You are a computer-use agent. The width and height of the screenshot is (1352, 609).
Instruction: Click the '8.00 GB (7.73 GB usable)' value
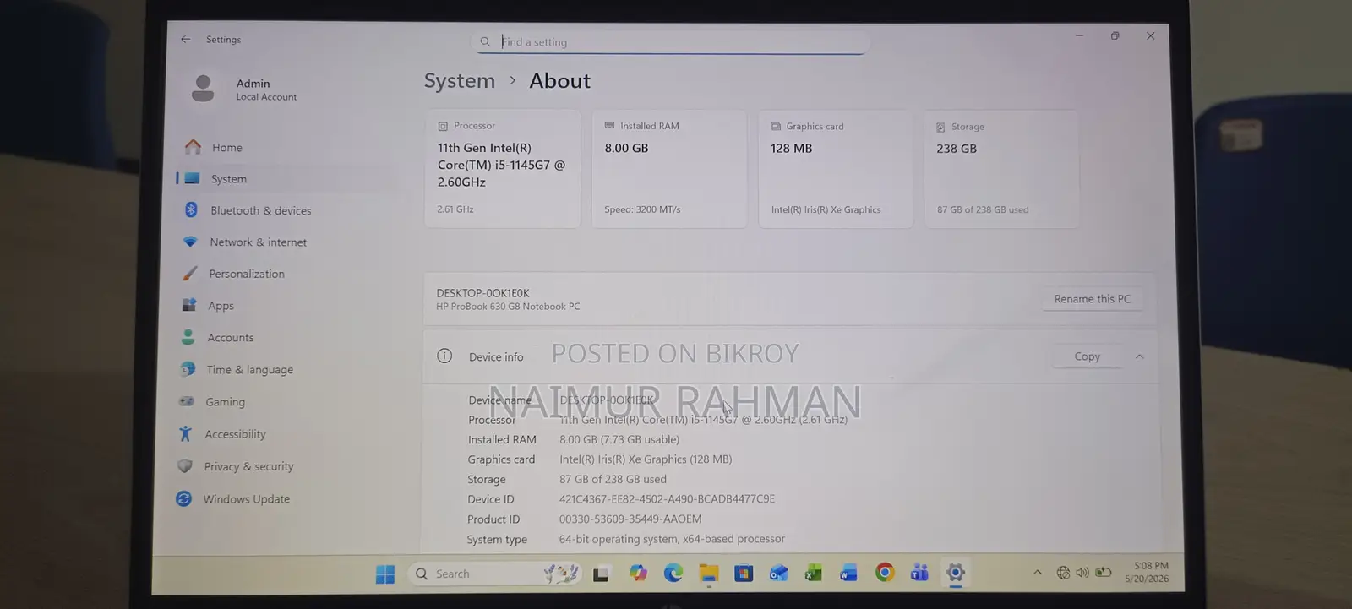coord(619,439)
